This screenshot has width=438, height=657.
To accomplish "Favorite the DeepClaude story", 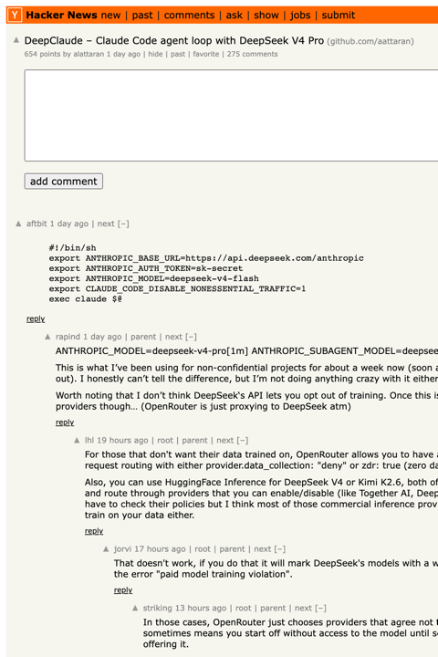I will (206, 54).
